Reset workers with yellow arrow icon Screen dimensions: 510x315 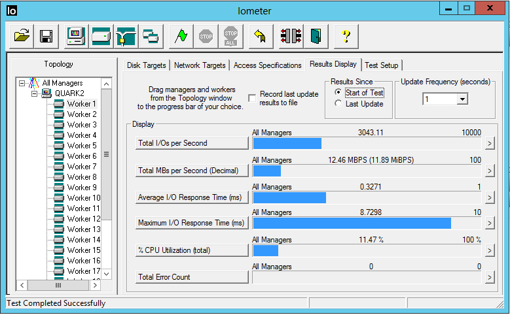coord(261,36)
